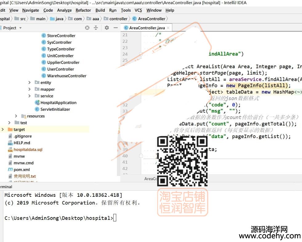Click the StoreController class icon

[44, 36]
